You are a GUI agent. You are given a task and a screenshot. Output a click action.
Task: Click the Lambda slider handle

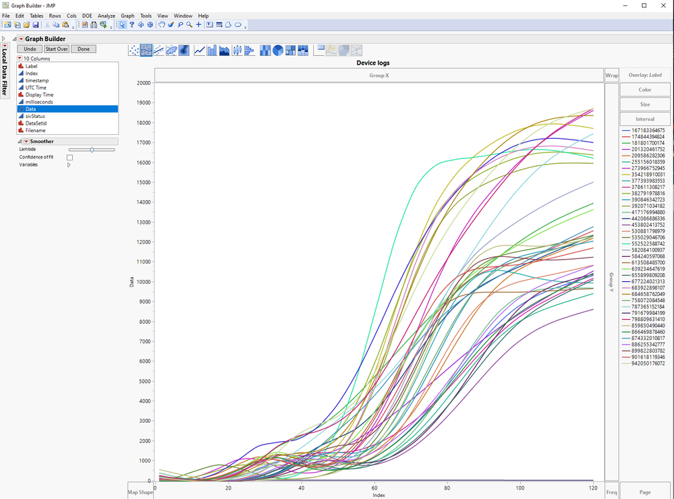[x=92, y=150]
